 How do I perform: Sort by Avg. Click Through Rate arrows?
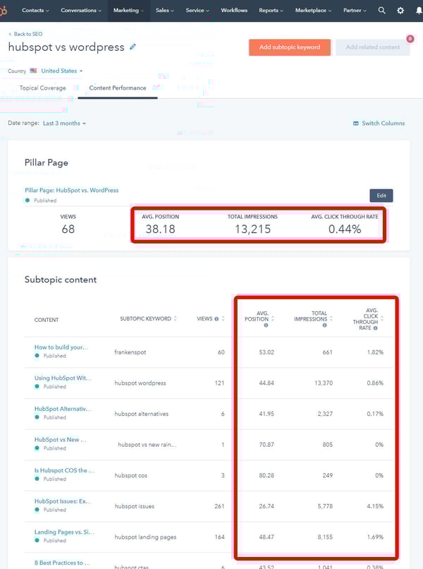pyautogui.click(x=382, y=318)
